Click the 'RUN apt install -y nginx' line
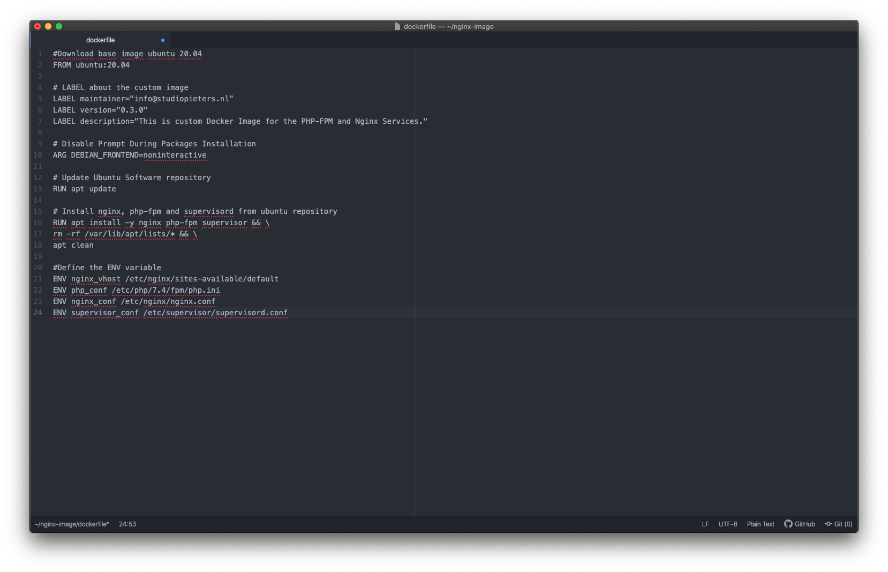The height and width of the screenshot is (572, 888). click(161, 222)
